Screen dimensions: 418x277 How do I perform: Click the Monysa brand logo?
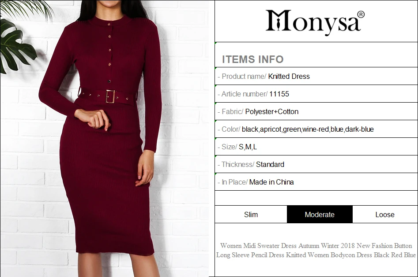[315, 22]
